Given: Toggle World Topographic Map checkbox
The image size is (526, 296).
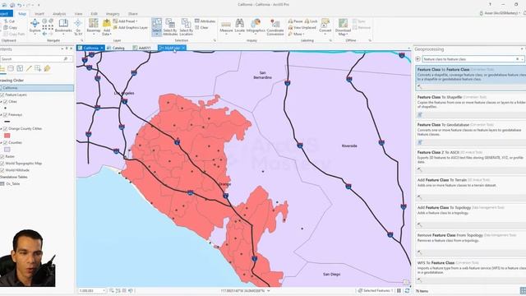Looking at the screenshot, I should click(2, 164).
